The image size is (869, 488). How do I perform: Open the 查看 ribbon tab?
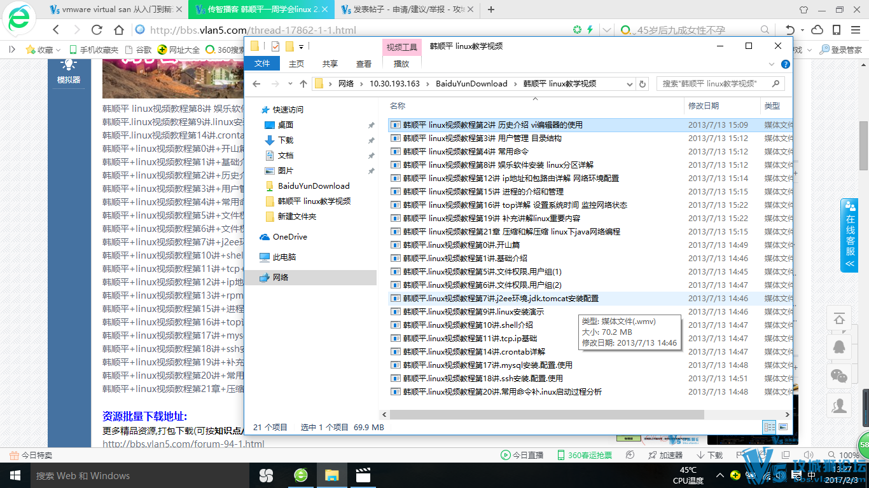point(364,64)
